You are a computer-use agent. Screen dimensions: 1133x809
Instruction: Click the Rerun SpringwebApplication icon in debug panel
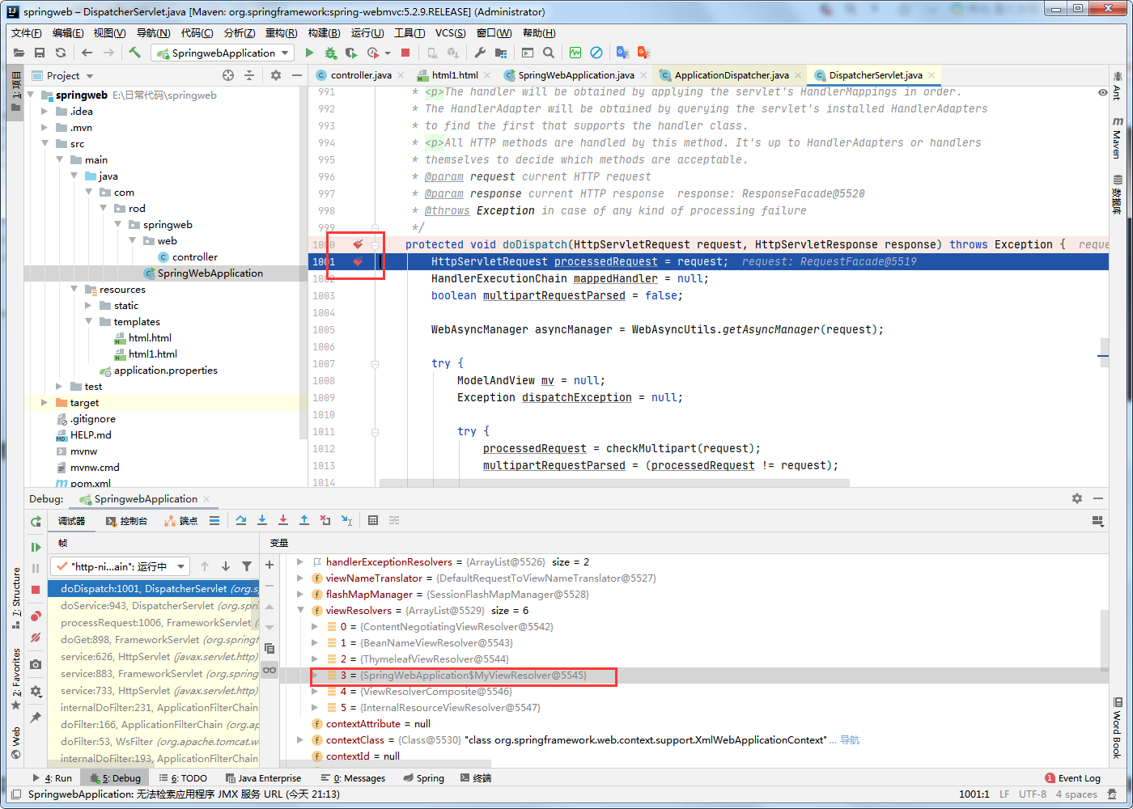[36, 522]
